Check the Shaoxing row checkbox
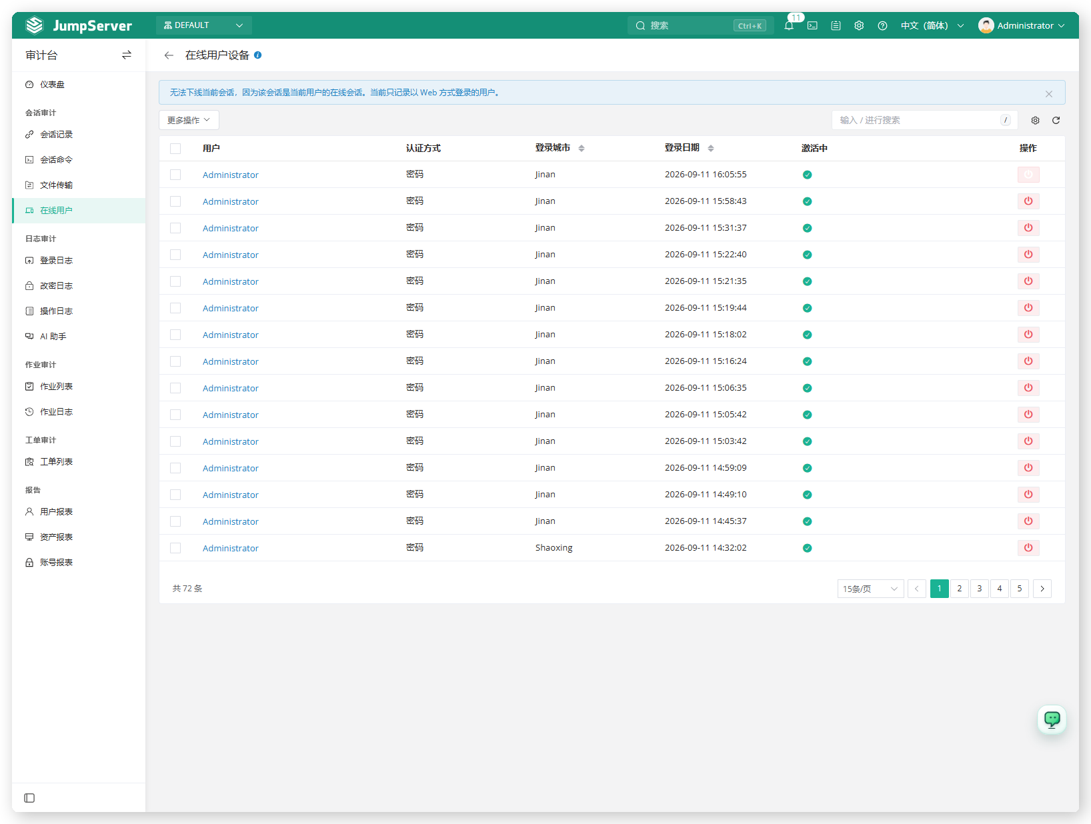Viewport: 1091px width, 824px height. coord(175,548)
